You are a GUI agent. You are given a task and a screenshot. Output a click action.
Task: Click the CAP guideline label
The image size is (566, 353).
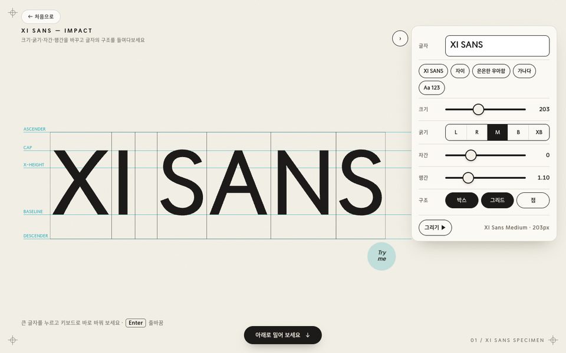[x=28, y=148]
